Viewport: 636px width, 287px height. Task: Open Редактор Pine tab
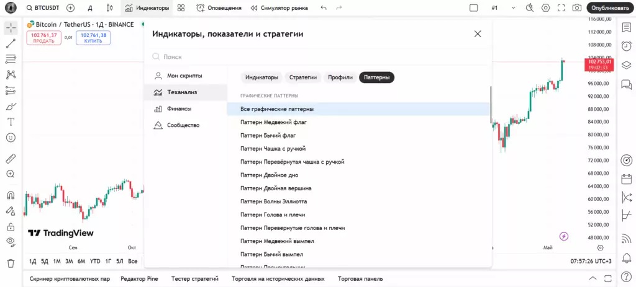(x=139, y=279)
